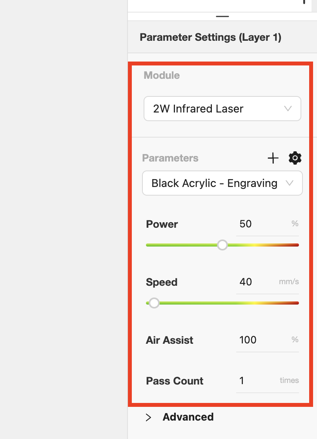The height and width of the screenshot is (439, 317).
Task: Click the Pass Count value field showing 1
Action: tap(268, 381)
